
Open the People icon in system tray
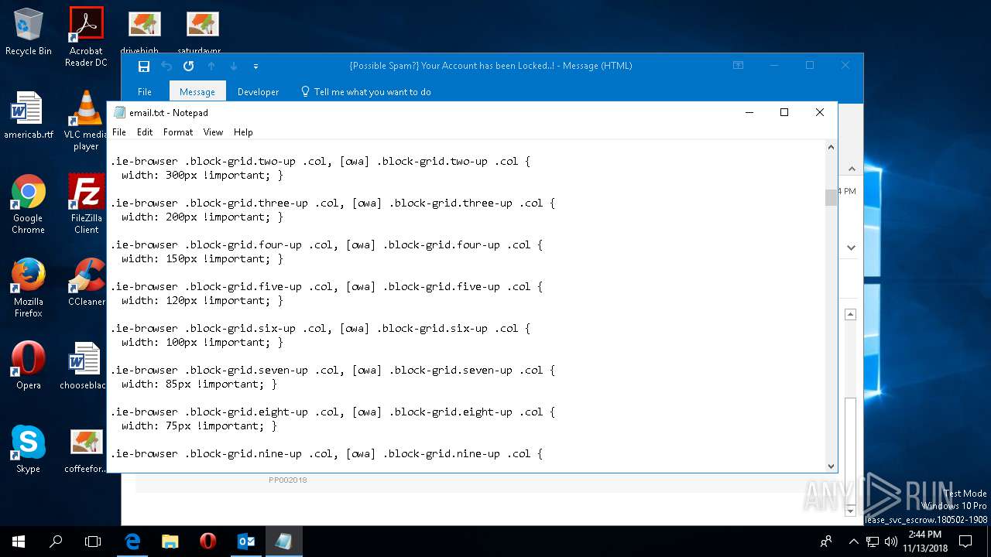point(827,542)
